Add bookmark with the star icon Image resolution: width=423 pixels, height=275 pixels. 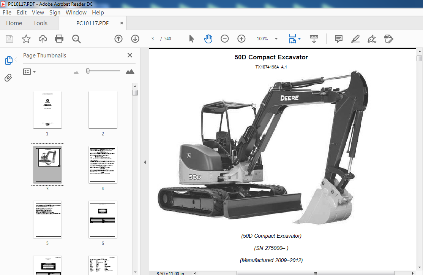pyautogui.click(x=26, y=39)
